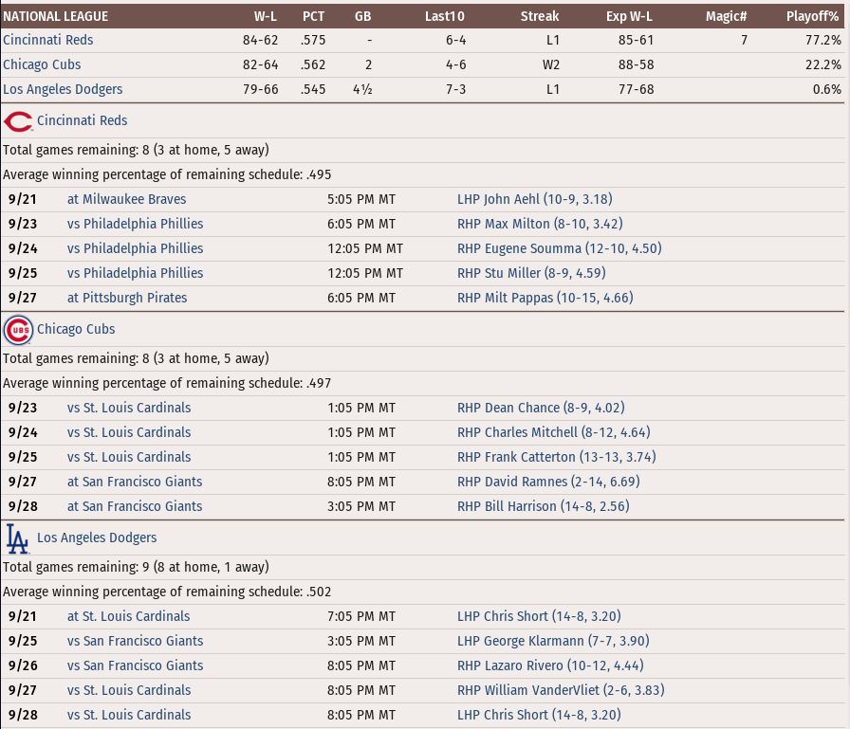Click the Cincinnati Reds team logo
Screen dimensions: 850x729
(18, 121)
